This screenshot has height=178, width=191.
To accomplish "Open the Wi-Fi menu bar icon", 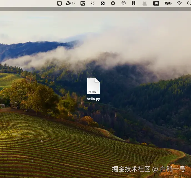I will point(179,3).
